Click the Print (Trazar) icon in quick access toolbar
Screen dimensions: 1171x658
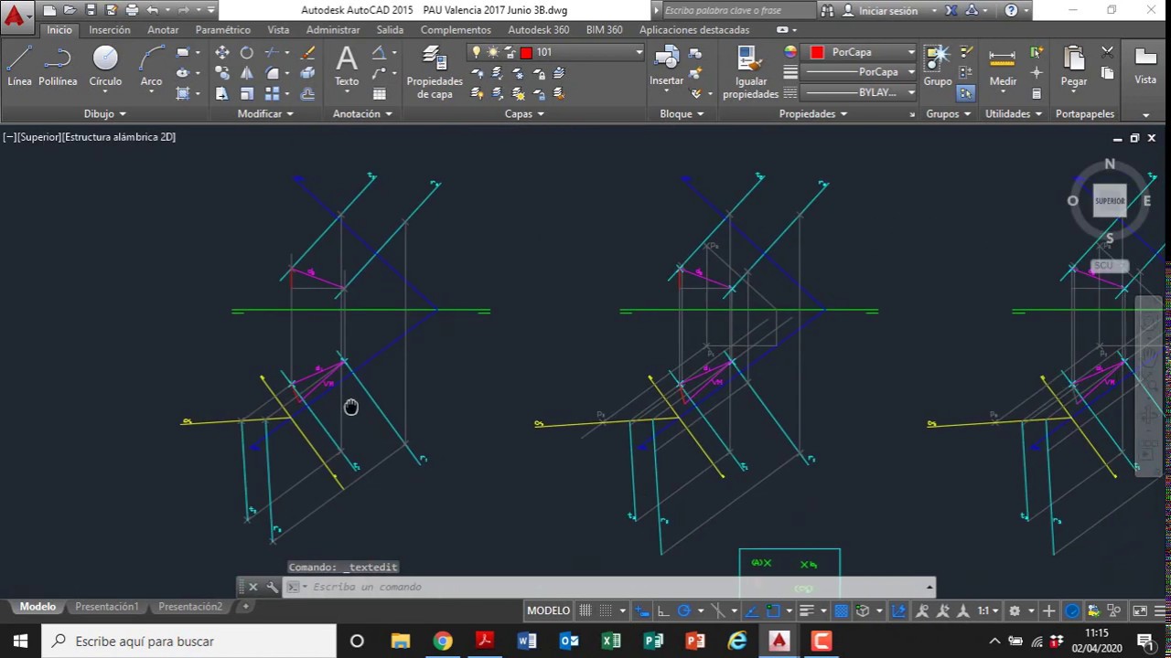point(132,10)
